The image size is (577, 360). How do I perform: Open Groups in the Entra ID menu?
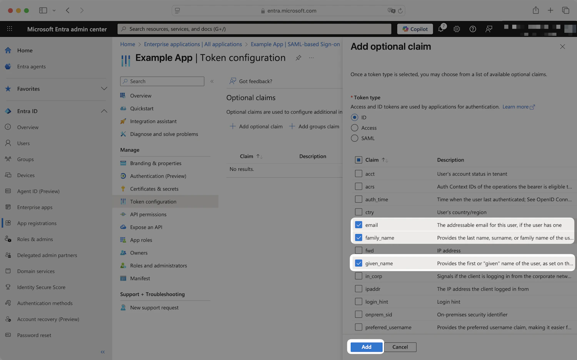[x=25, y=159]
